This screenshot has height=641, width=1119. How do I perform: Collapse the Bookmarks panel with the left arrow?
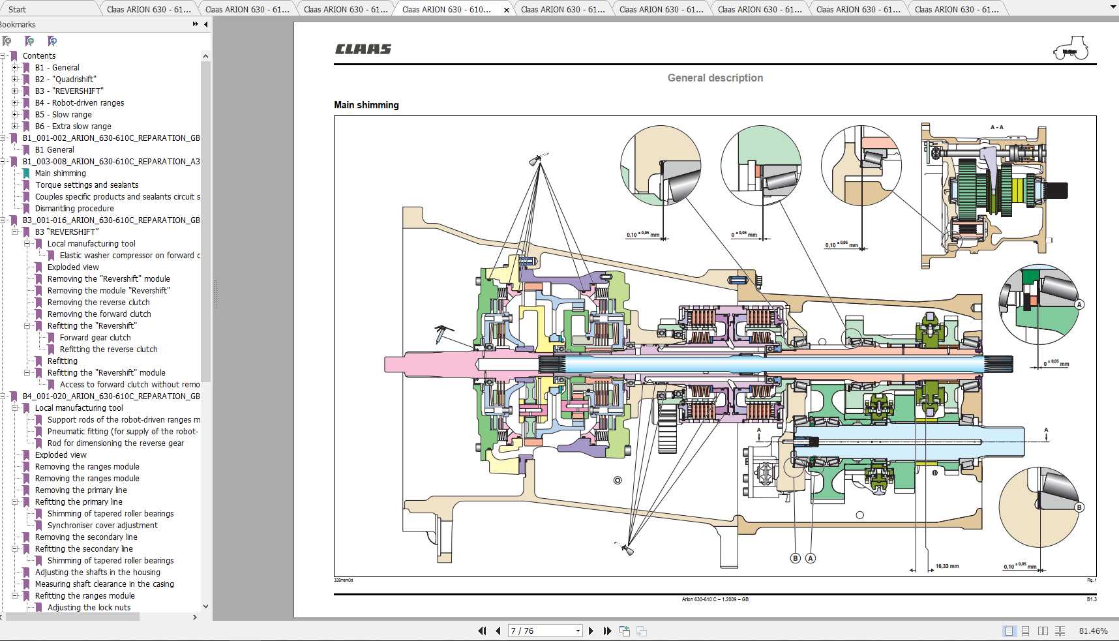click(x=206, y=24)
